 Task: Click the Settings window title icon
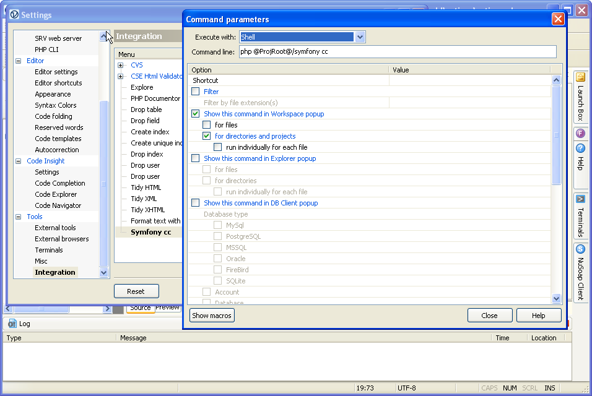point(14,15)
